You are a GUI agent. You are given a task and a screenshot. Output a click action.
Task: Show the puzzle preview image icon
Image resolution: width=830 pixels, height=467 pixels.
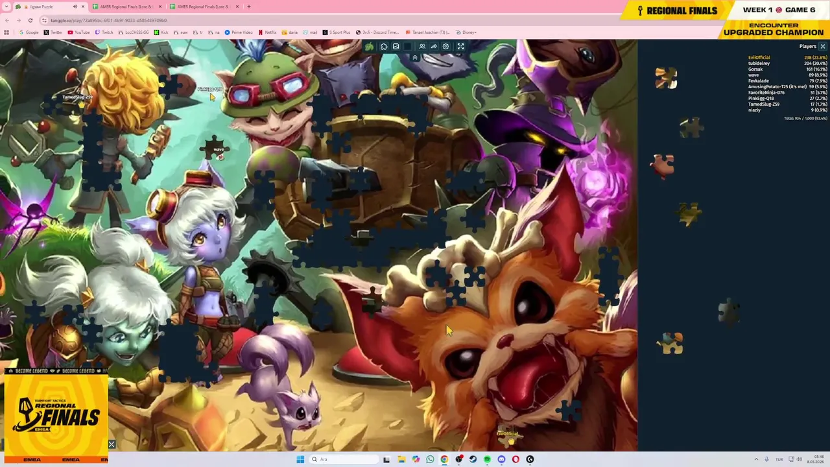pyautogui.click(x=396, y=47)
